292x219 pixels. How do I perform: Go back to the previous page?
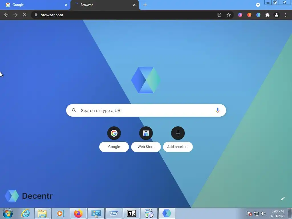(x=6, y=15)
